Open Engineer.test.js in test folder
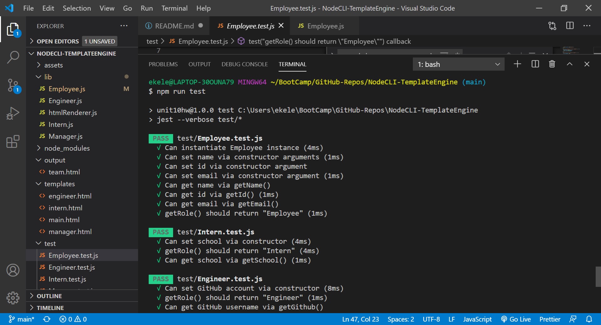Screen dimensions: 601x325 (82, 267)
